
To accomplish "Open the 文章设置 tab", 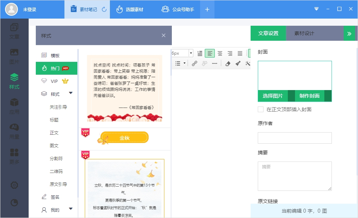I will 268,33.
